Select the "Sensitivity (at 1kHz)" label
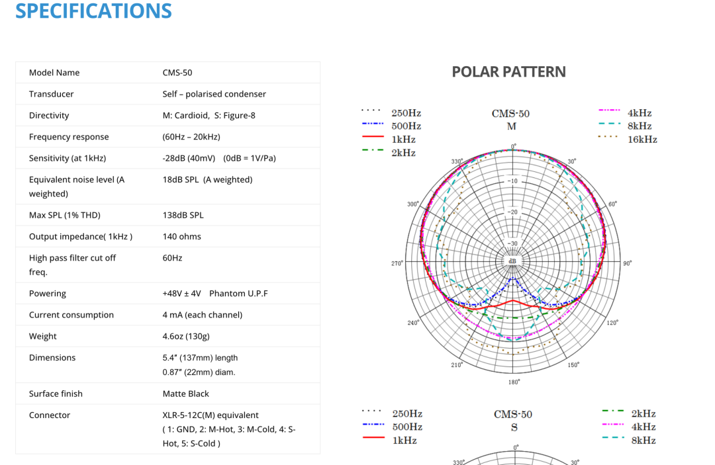Image resolution: width=715 pixels, height=465 pixels. (x=68, y=158)
